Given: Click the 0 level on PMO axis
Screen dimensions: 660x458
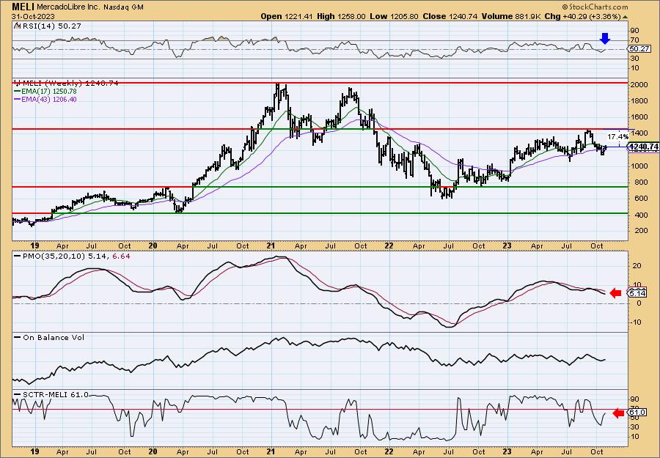Looking at the screenshot, I should [638, 303].
